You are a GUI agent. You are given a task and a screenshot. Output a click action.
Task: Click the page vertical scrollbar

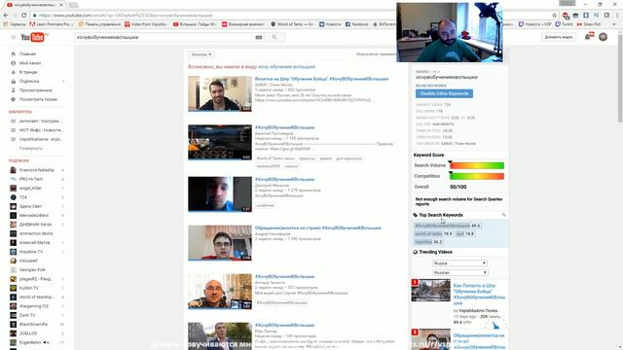tap(620, 80)
